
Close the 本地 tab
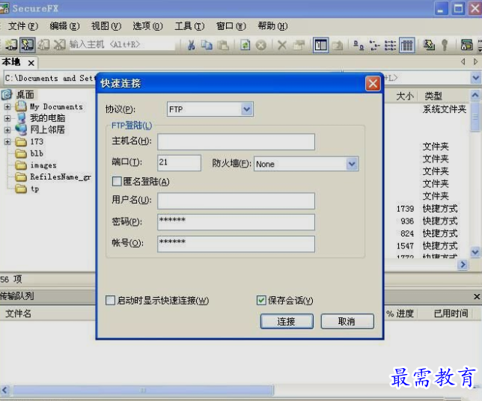click(31, 63)
